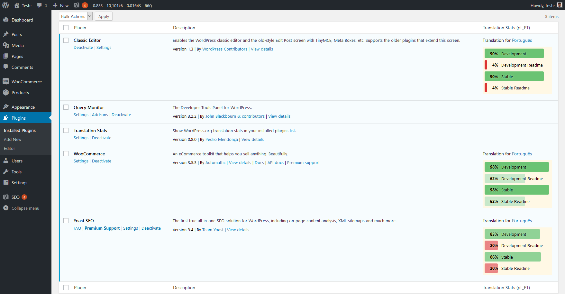This screenshot has width=565, height=294.
Task: Open the Bulk Actions dropdown
Action: [x=76, y=16]
